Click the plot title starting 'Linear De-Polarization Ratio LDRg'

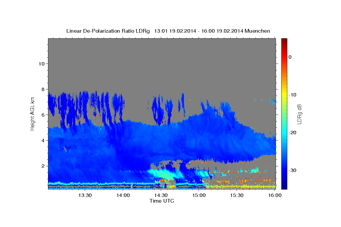(168, 31)
